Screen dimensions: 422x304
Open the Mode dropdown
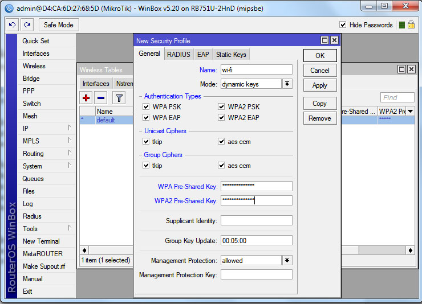click(287, 84)
